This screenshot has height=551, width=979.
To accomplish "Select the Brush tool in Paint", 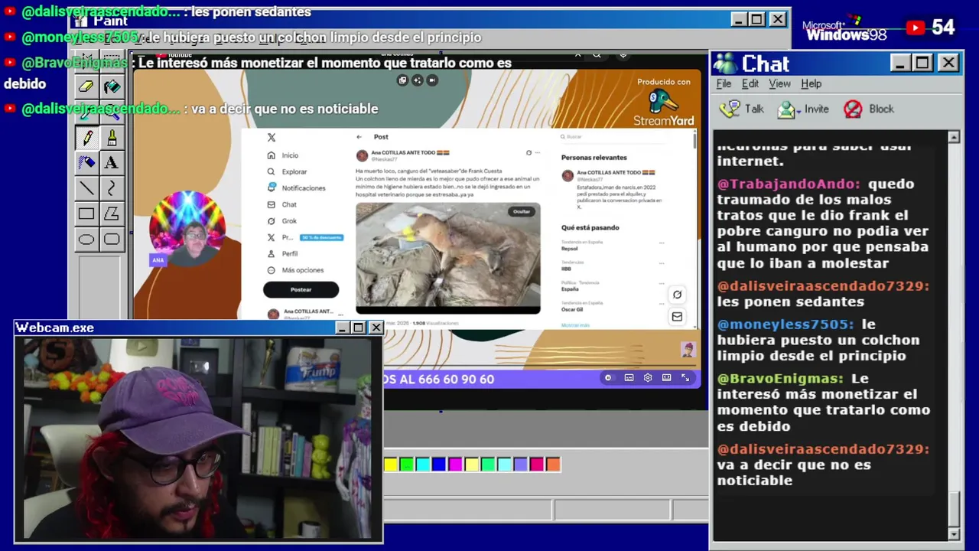I will pyautogui.click(x=112, y=138).
